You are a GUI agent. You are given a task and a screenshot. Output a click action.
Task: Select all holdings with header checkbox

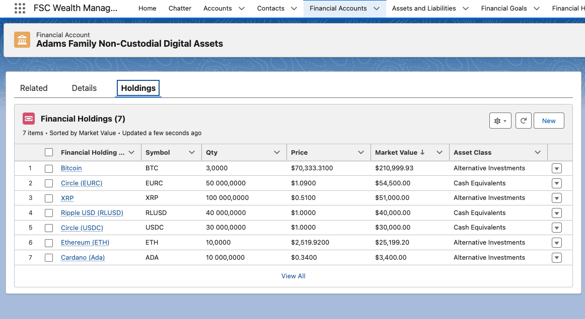(49, 152)
